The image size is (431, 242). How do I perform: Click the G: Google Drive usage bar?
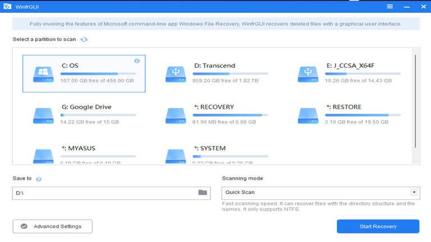point(98,115)
